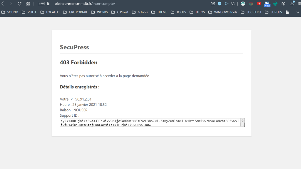Open the ad blocker shield icon
The image size is (301, 169).
pos(220,4)
